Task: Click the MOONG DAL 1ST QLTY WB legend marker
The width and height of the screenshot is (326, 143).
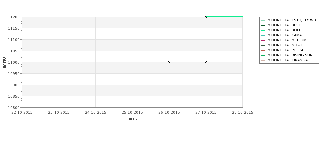Action: [x=263, y=20]
